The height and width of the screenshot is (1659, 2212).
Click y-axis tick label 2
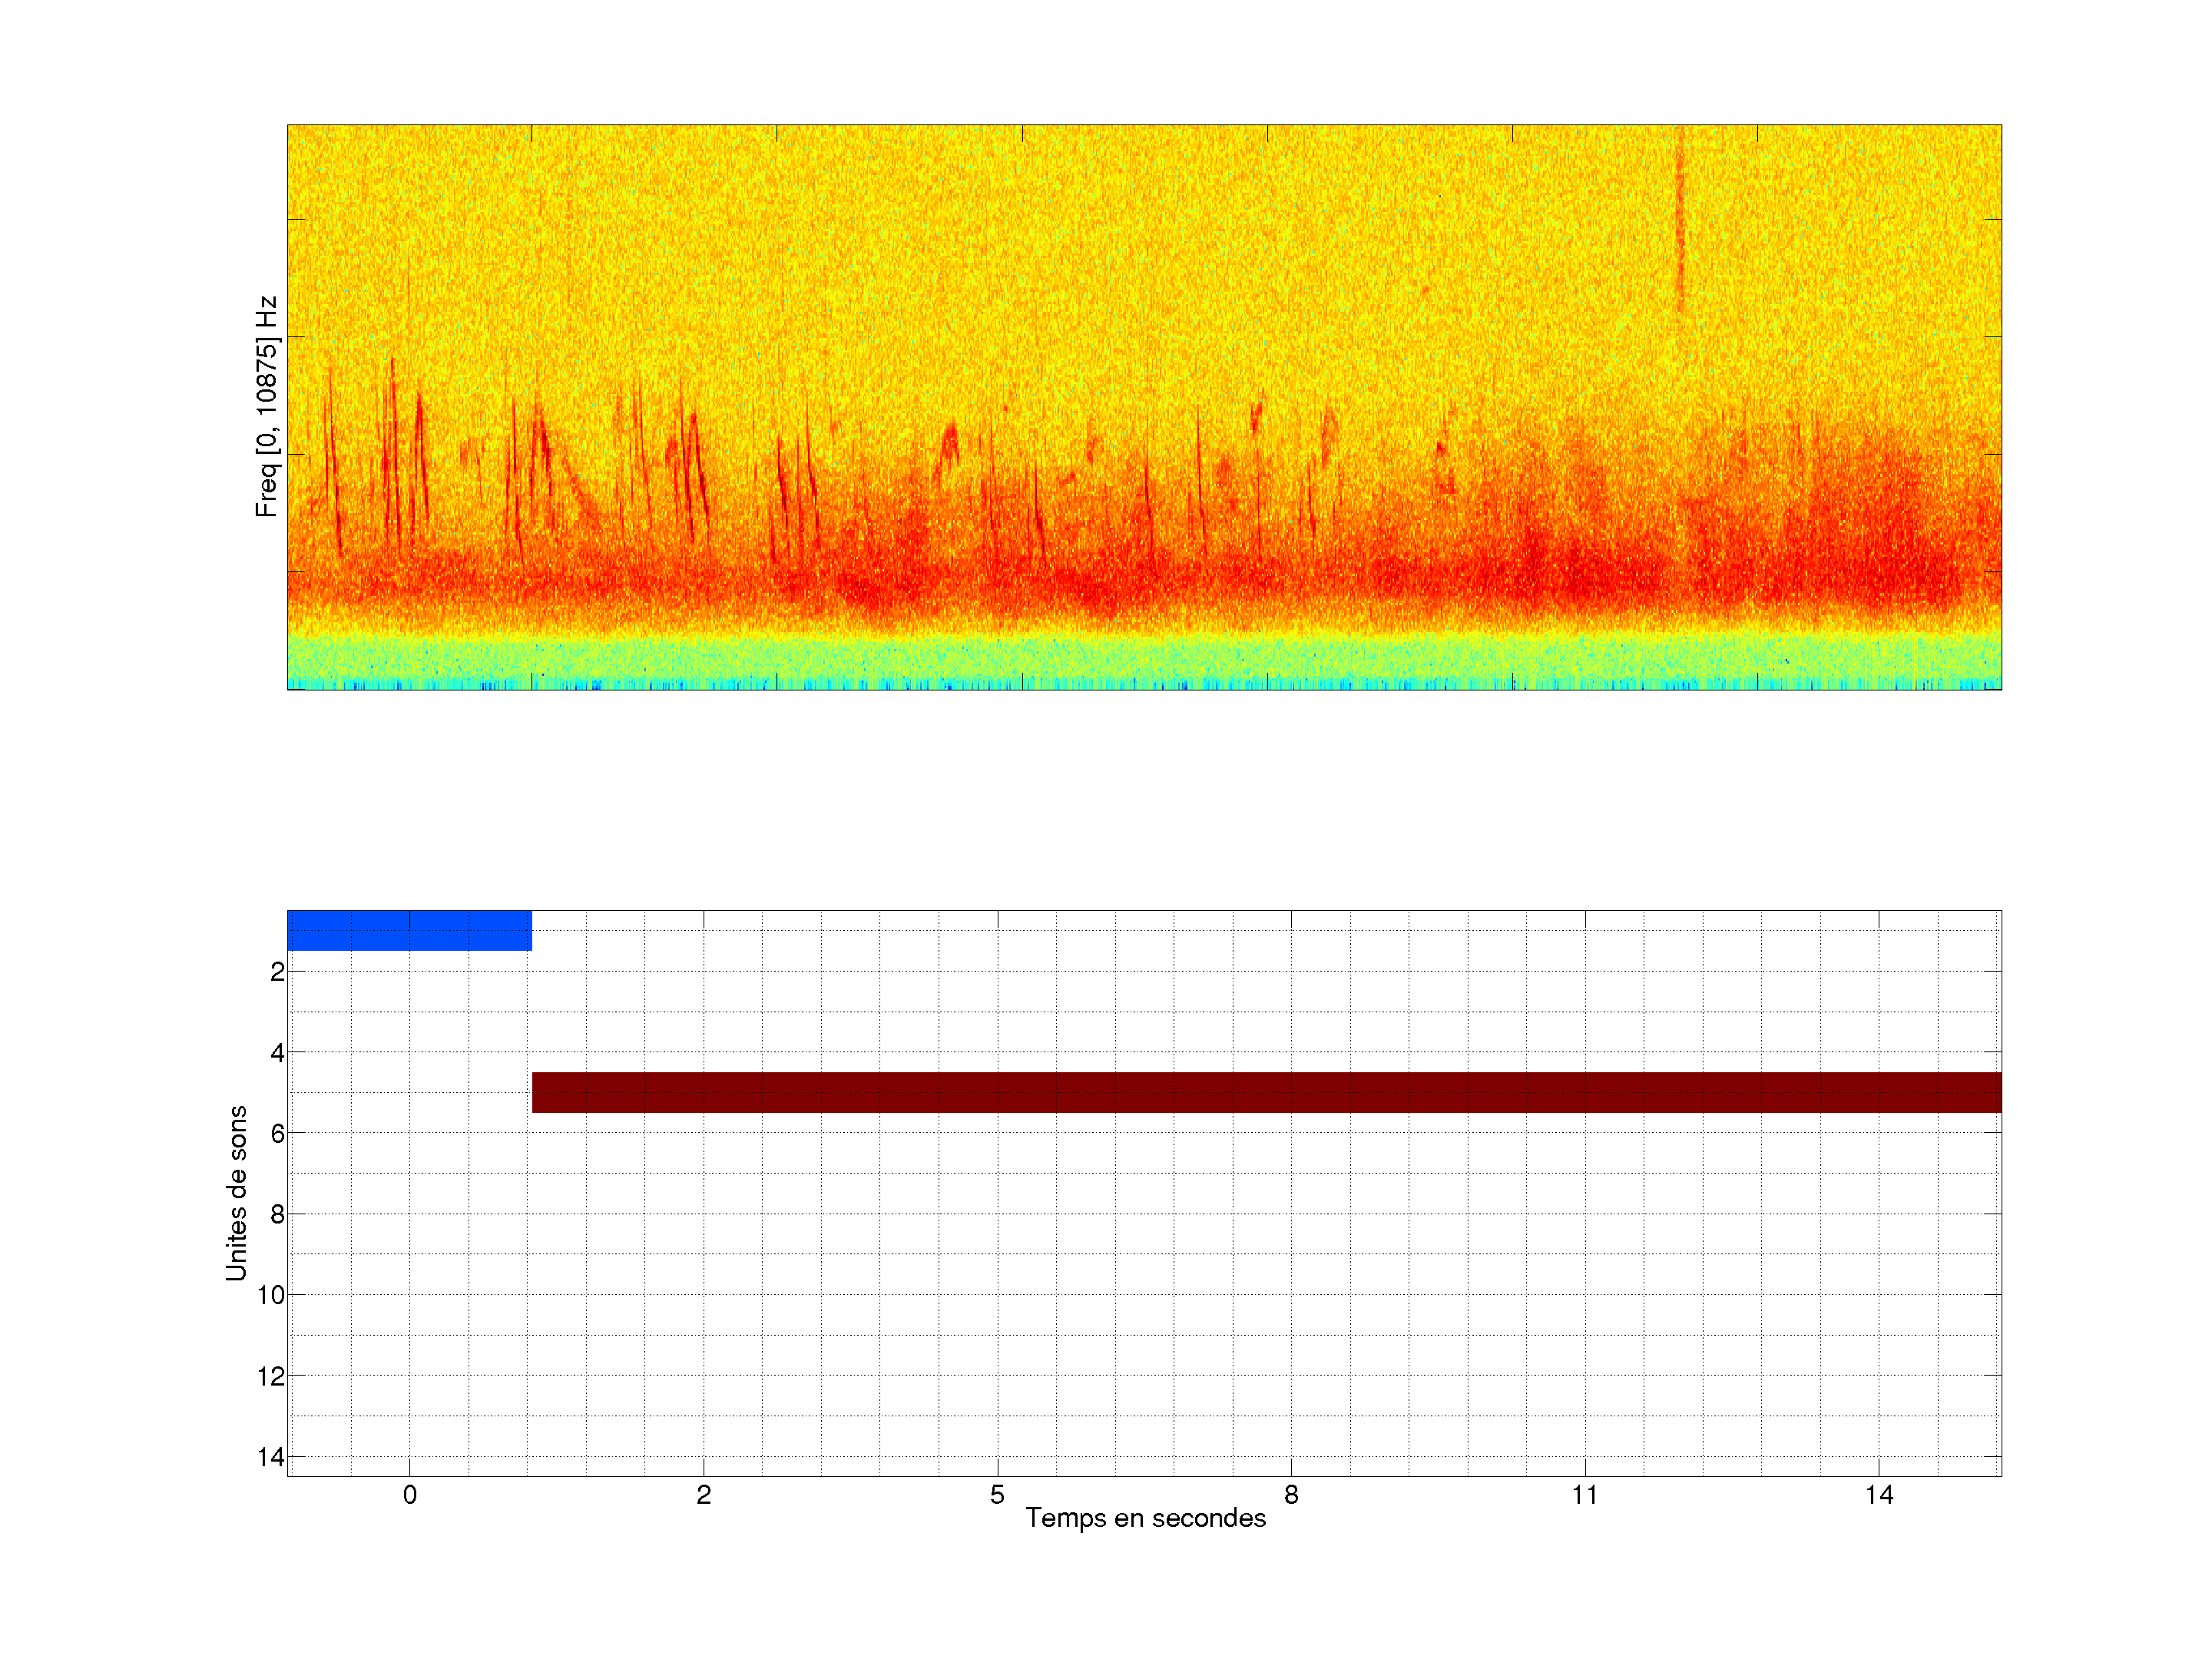click(x=277, y=972)
